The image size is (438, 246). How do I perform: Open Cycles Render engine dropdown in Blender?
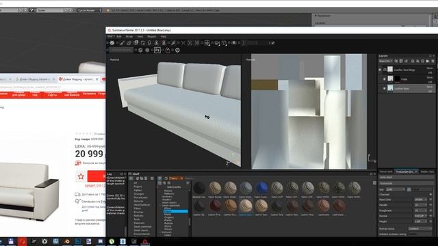coord(90,10)
